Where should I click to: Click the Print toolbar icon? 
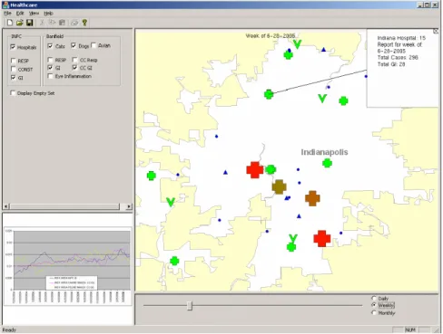pos(74,23)
